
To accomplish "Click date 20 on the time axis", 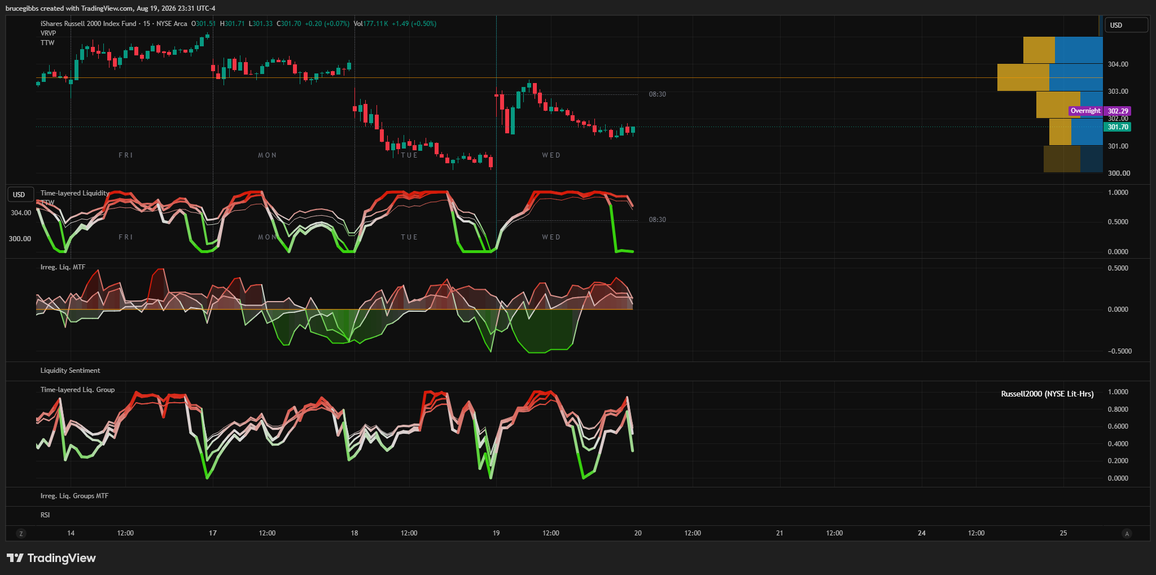I will [x=638, y=533].
